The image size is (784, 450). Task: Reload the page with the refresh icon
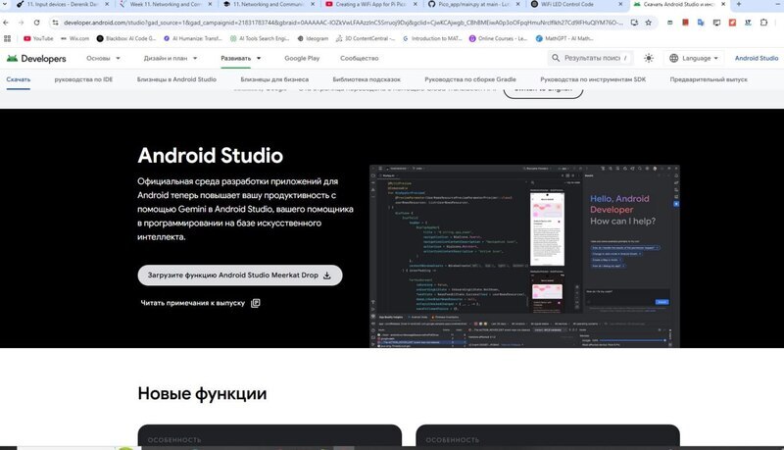36,23
